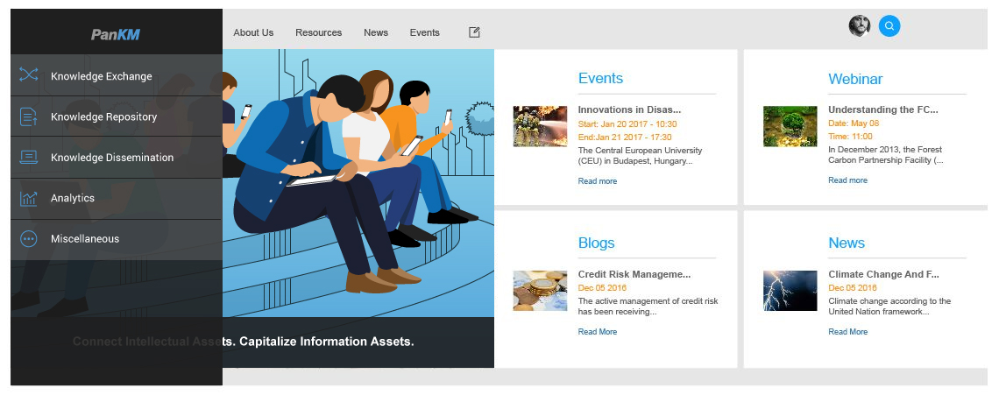The width and height of the screenshot is (999, 395).
Task: Click the Forest Carbon Partnership Facility description
Action: pyautogui.click(x=886, y=155)
